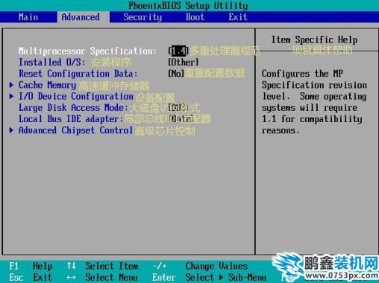
Task: Expand I/O Device Configuration submenu arrow
Action: [x=11, y=96]
